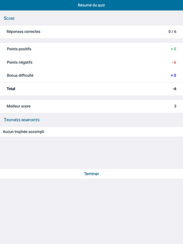The width and height of the screenshot is (183, 244).
Task: Click the Trophées remportés section header
Action: click(22, 120)
